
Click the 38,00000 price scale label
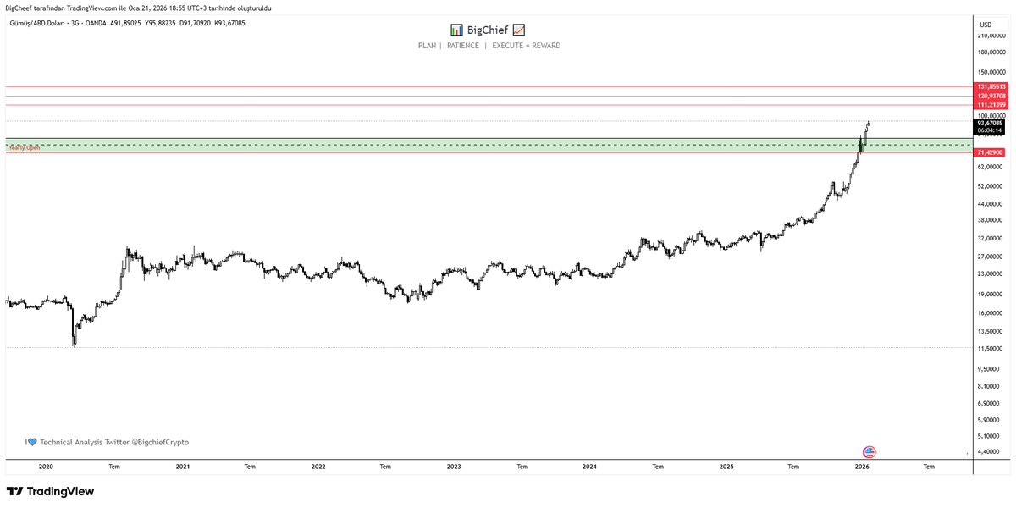click(991, 220)
